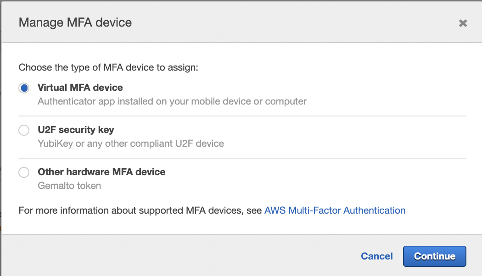
Task: Select the U2F security key radio button
Action: coord(23,130)
